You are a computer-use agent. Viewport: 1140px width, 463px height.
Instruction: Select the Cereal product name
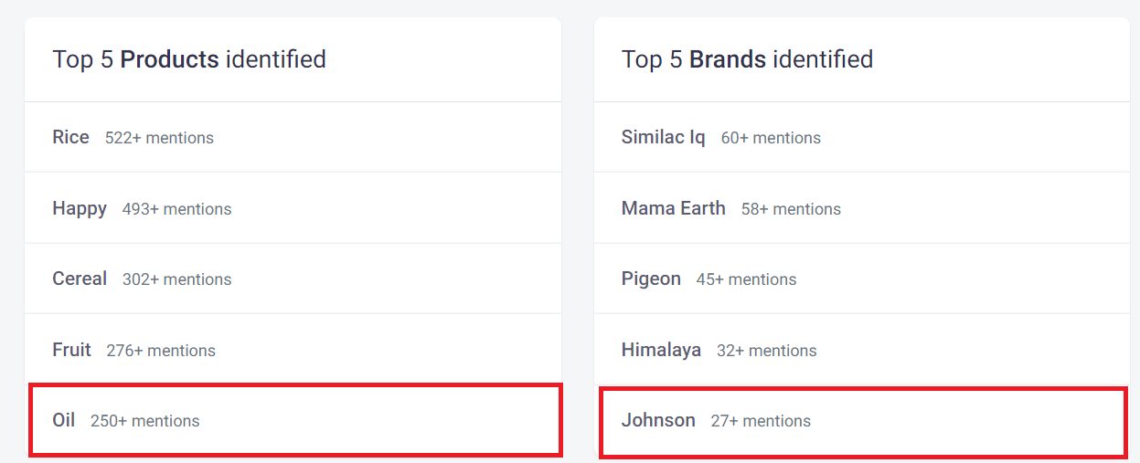80,279
